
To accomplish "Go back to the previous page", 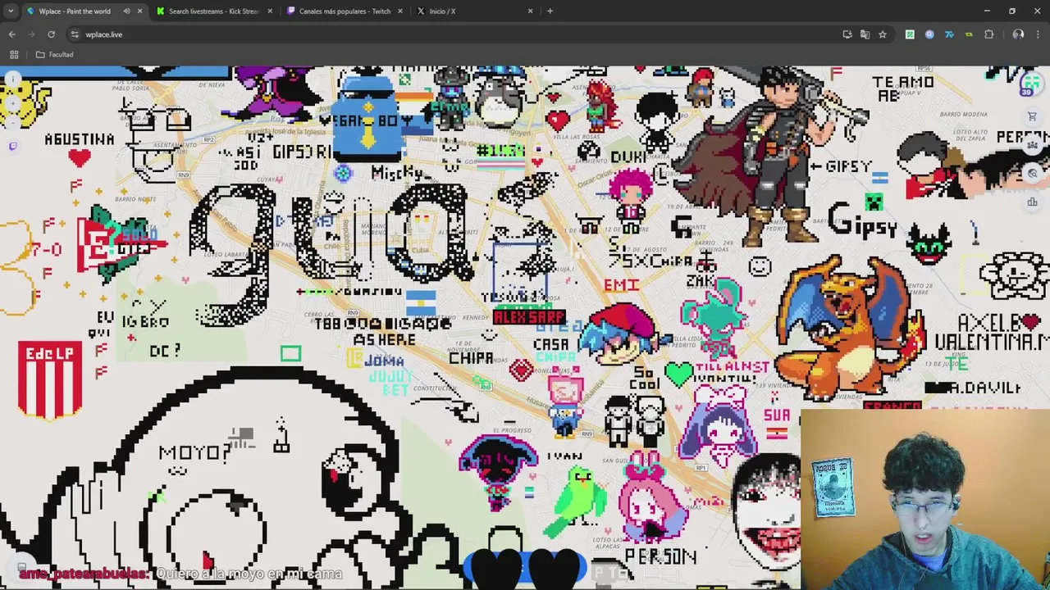I will click(x=12, y=34).
